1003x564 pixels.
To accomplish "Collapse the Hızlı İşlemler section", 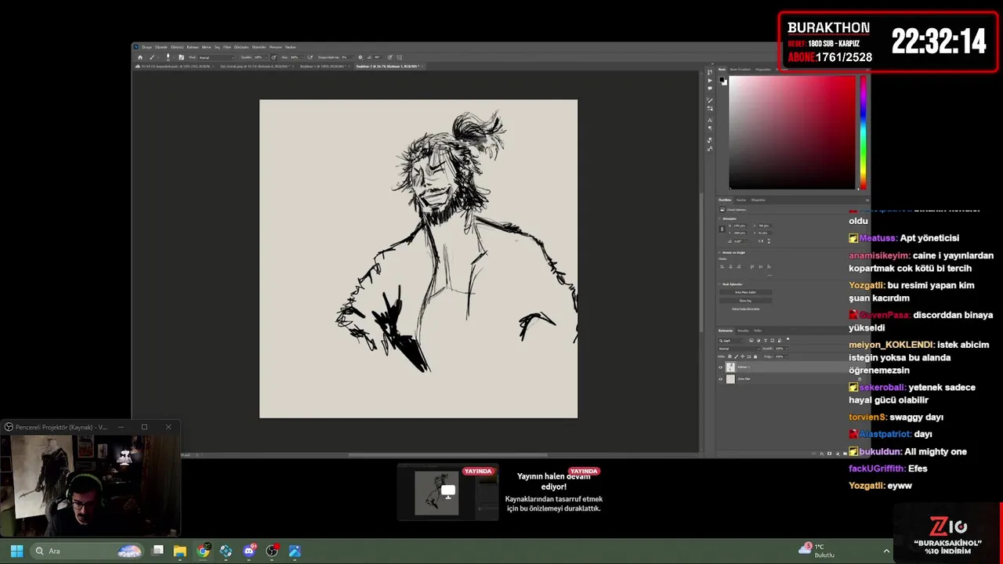I will click(719, 284).
